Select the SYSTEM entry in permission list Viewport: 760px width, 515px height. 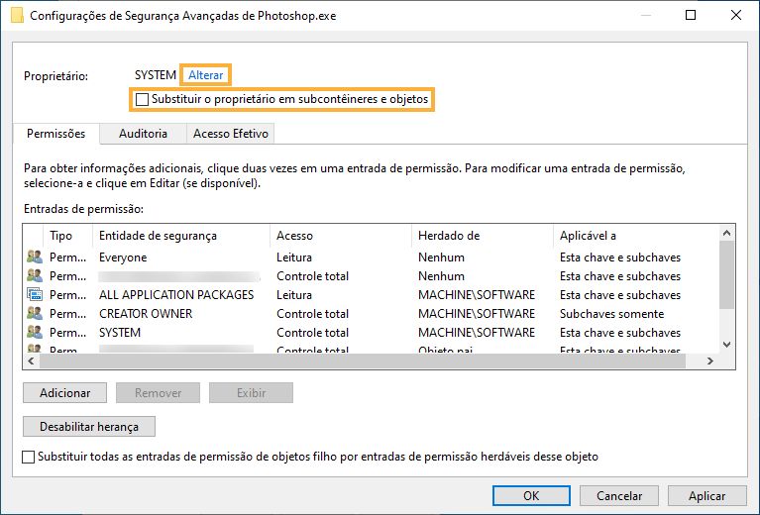pos(371,333)
